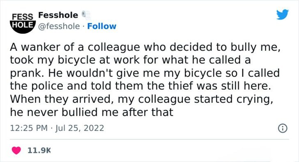Click the black HOLE half of the logo
This screenshot has width=299, height=162.
(23, 27)
